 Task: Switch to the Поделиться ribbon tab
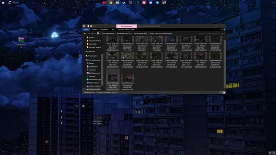click(x=104, y=30)
